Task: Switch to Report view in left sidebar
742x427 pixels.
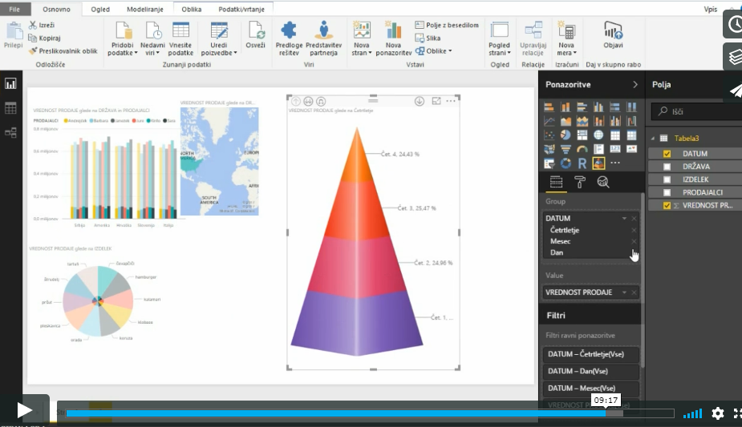Action: (x=10, y=84)
